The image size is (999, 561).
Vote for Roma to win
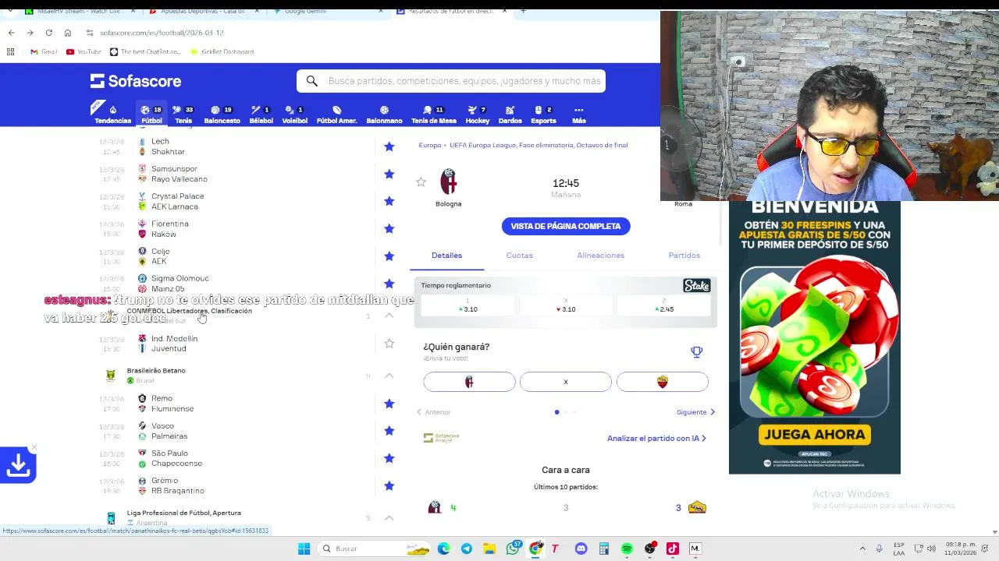coord(662,382)
